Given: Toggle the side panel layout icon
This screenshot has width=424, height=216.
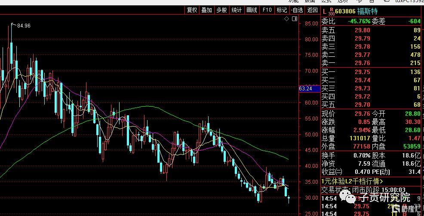Looking at the screenshot, I should point(295,19).
